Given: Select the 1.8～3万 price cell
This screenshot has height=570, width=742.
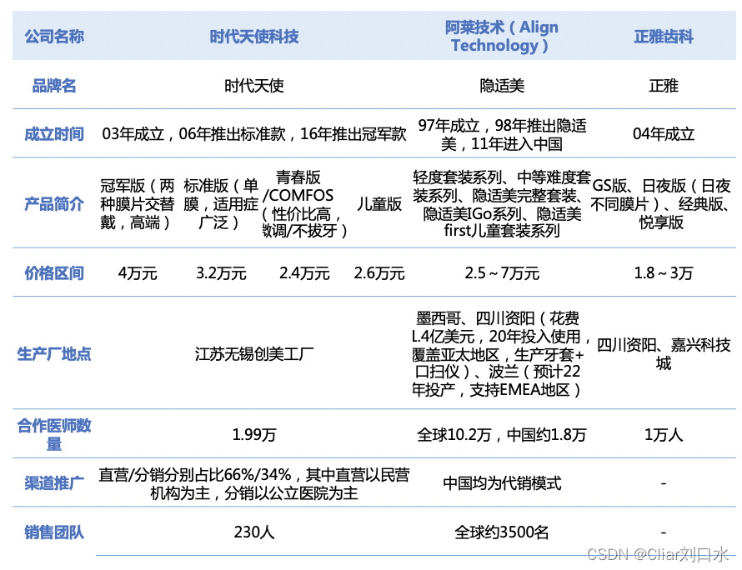Looking at the screenshot, I should point(664,273).
